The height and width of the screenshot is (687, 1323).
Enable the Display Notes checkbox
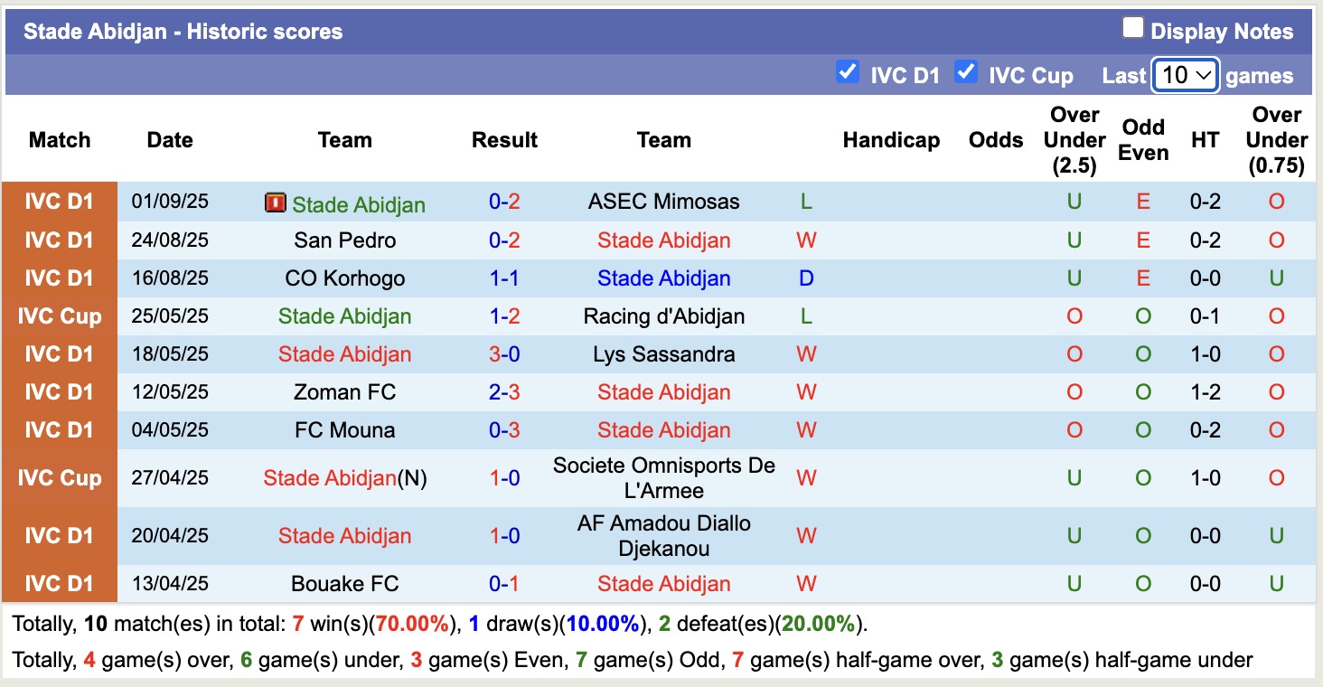point(1132,29)
